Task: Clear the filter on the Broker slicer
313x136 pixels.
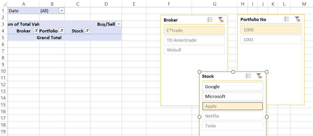Action: point(221,20)
